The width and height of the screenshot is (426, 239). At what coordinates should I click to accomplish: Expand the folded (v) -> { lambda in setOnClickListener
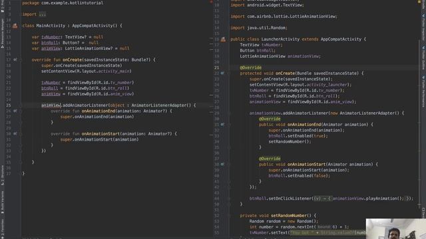click(323, 199)
